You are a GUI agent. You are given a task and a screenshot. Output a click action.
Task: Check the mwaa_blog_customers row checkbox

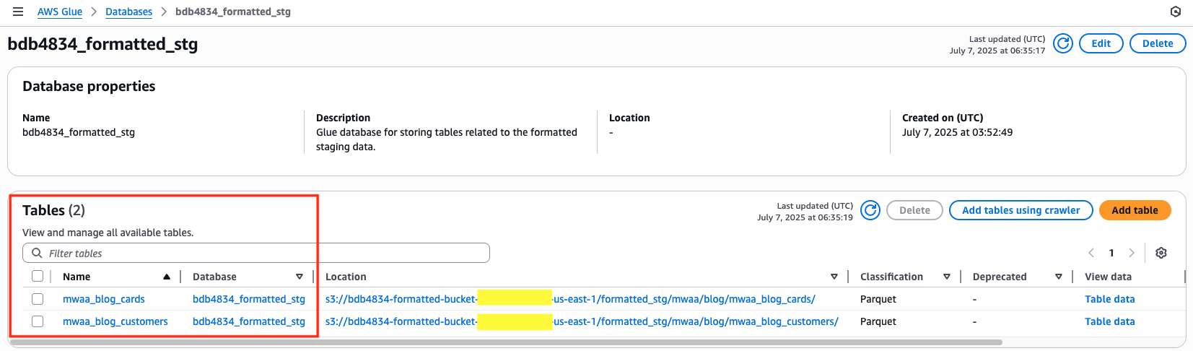pyautogui.click(x=38, y=321)
